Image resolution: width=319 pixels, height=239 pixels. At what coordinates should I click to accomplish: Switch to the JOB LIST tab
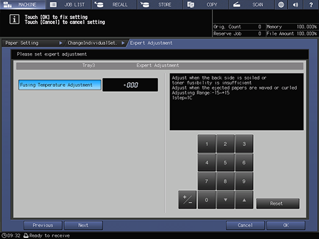[68, 4]
